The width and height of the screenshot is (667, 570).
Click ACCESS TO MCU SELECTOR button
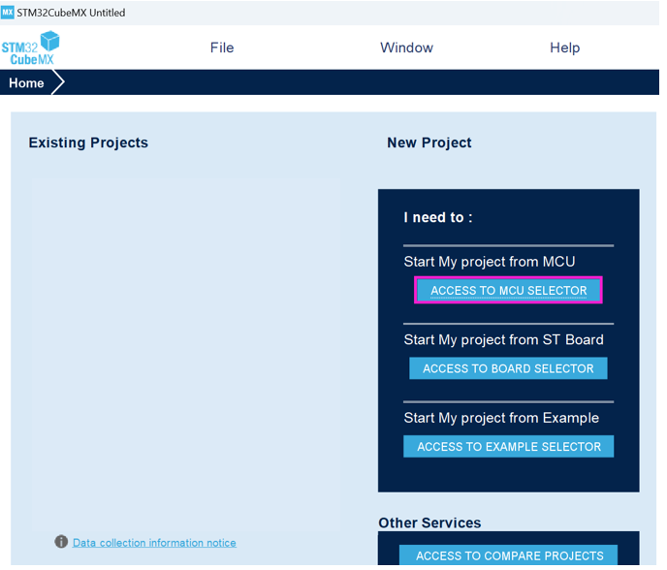coord(508,290)
